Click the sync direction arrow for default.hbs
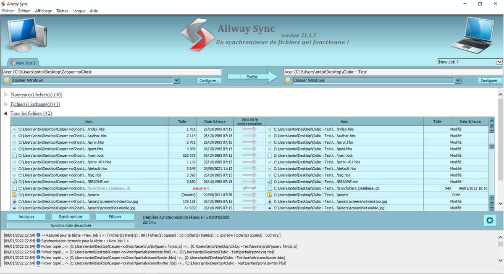Screen dimensions: 504x274 tap(249, 169)
